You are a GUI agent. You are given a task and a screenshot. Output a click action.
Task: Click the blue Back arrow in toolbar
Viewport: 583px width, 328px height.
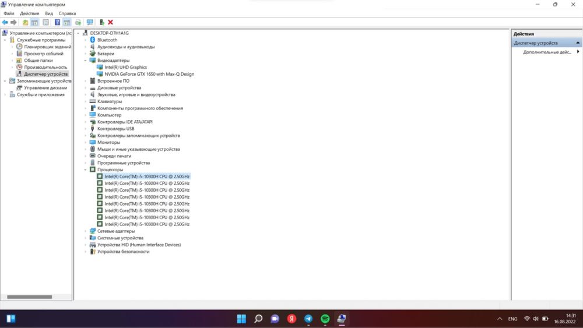(x=5, y=23)
